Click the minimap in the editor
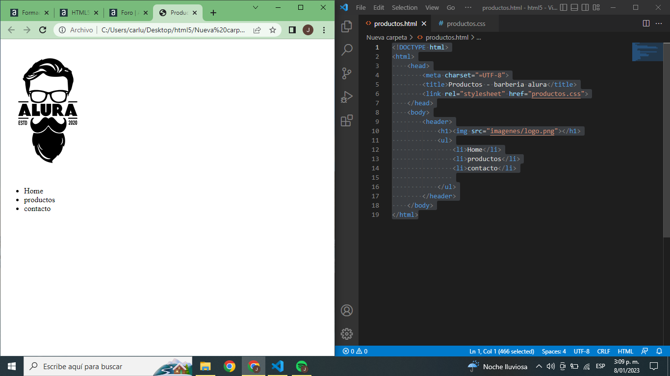 (647, 52)
